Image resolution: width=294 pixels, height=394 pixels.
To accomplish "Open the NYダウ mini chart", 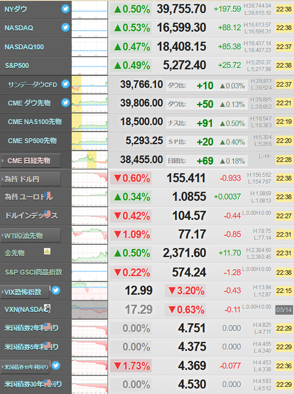I will pyautogui.click(x=89, y=10).
